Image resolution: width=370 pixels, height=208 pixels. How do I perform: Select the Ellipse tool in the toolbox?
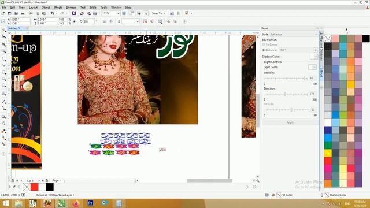point(3,79)
